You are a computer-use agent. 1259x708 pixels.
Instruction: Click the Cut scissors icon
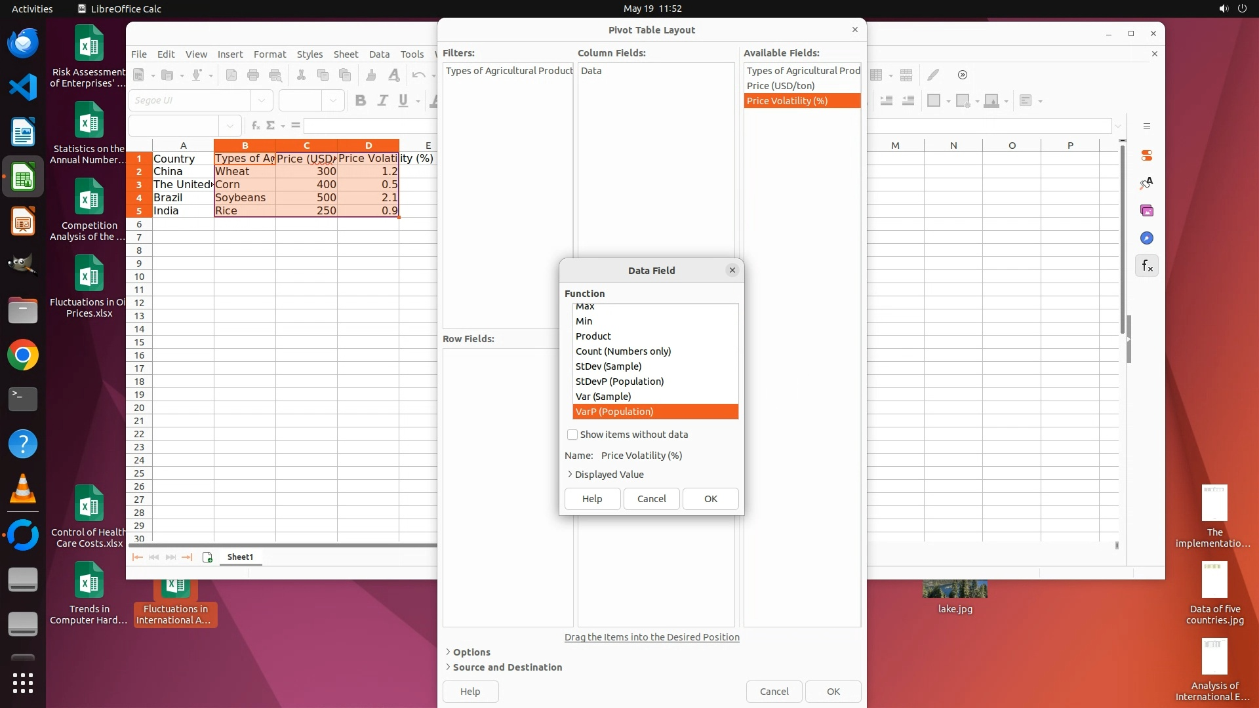(301, 75)
